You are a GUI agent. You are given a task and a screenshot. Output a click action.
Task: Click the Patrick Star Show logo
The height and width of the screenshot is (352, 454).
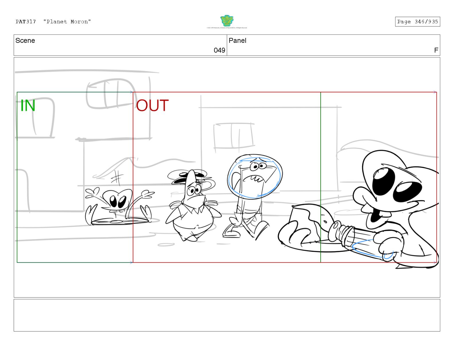pos(227,21)
